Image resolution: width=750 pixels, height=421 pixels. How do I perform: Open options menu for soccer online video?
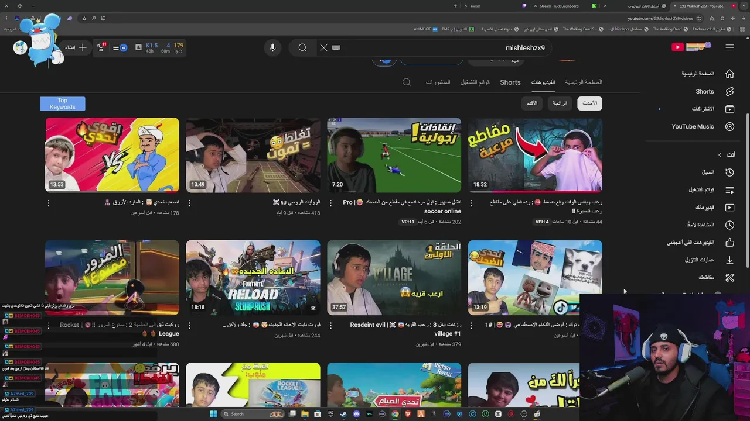330,203
